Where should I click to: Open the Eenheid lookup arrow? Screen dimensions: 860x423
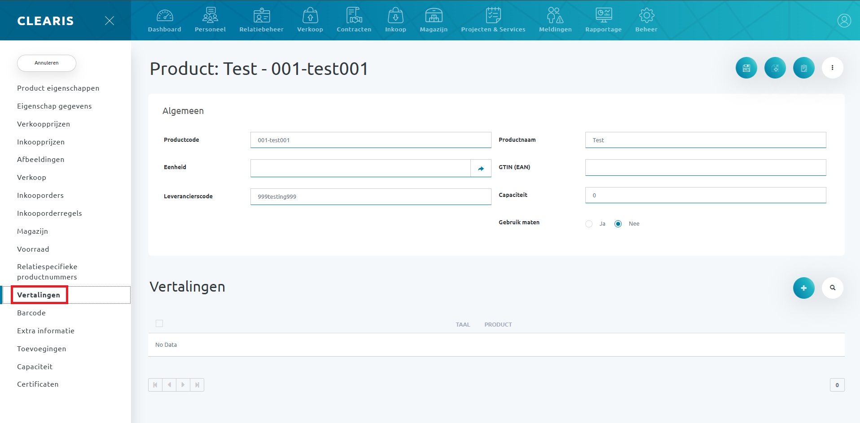point(481,168)
